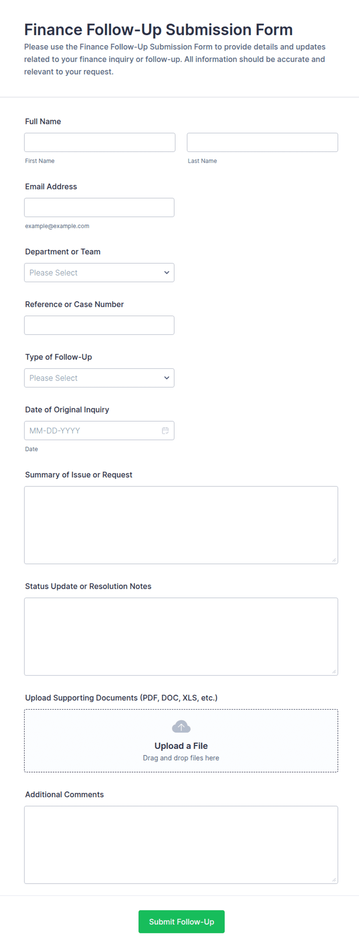
Task: Click the MM-DD-YYYY date input
Action: pos(99,430)
